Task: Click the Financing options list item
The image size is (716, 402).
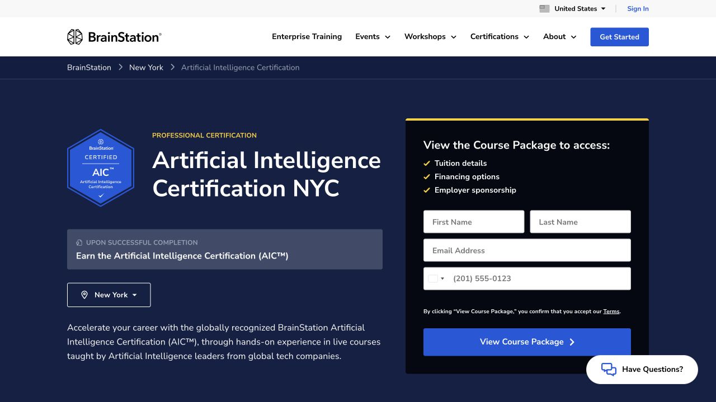Action: pos(467,176)
